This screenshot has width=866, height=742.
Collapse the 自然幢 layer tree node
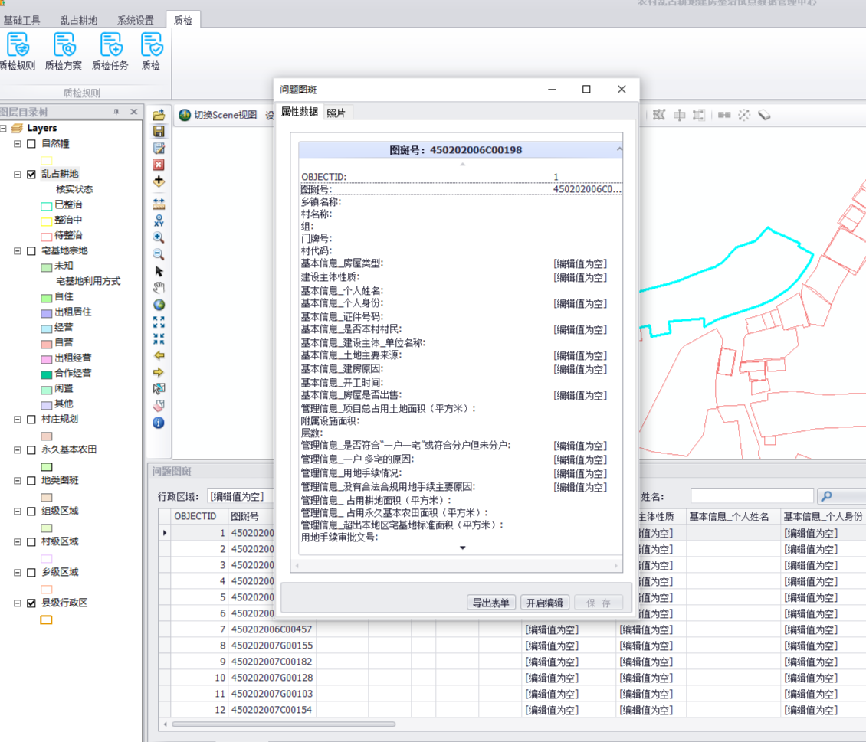pos(17,143)
